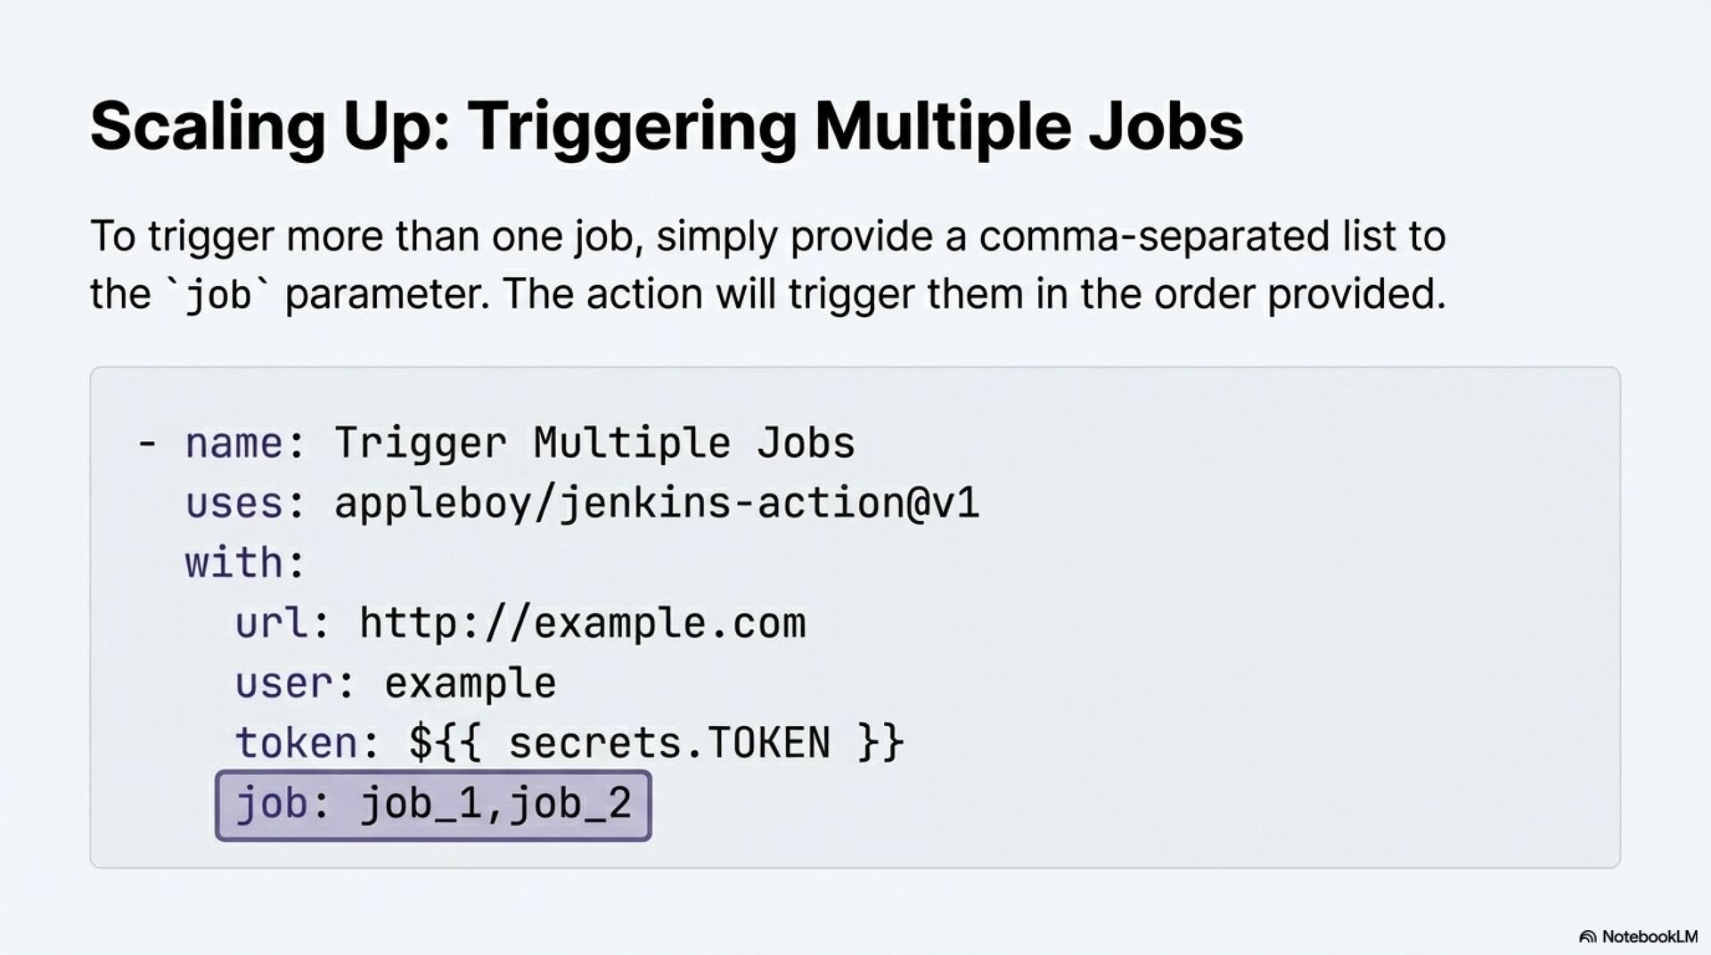The width and height of the screenshot is (1711, 955).
Task: Click appleboy/jenkins-action@v1 text
Action: (x=657, y=503)
